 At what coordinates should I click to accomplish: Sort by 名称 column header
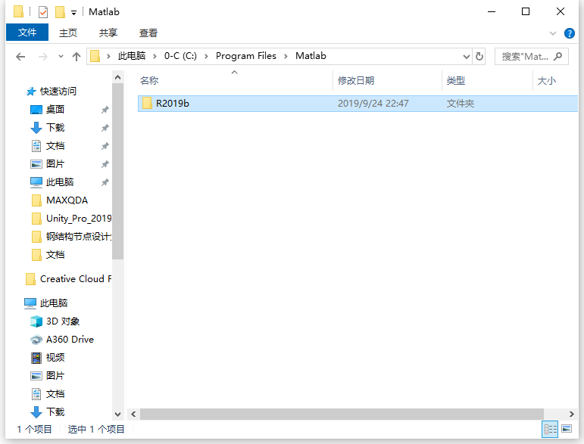coord(149,80)
